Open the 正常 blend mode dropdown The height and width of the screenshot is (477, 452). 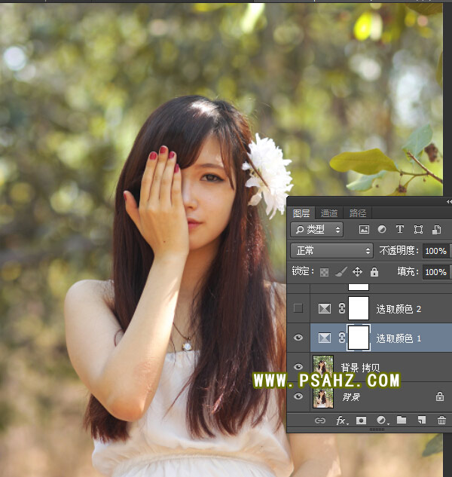click(x=332, y=250)
